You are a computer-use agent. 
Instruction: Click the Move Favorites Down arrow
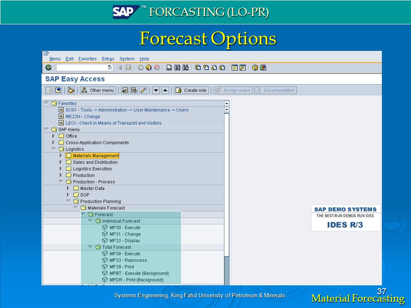[156, 90]
